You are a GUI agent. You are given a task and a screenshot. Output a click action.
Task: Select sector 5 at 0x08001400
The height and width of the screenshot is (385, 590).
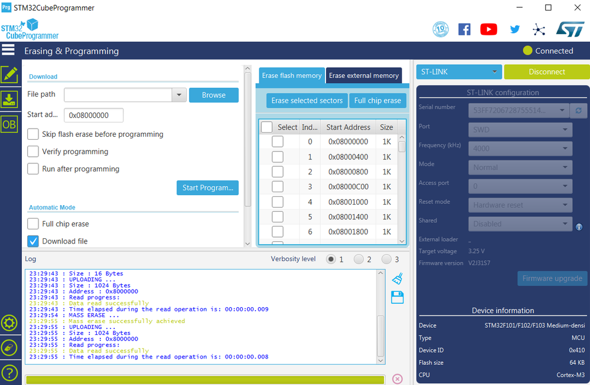(x=278, y=217)
